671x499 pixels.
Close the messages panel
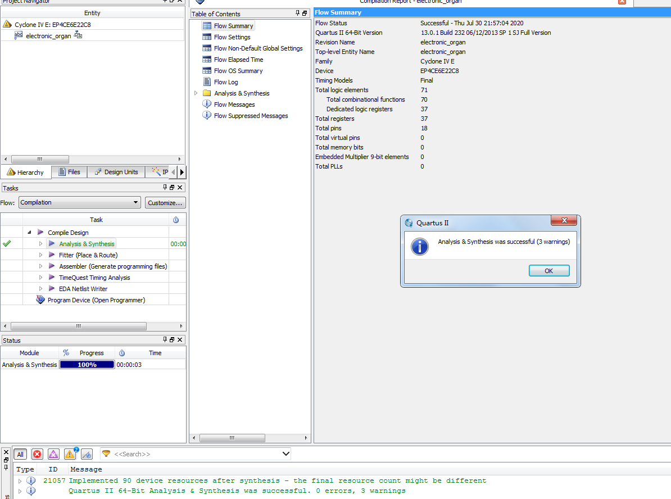pos(6,452)
